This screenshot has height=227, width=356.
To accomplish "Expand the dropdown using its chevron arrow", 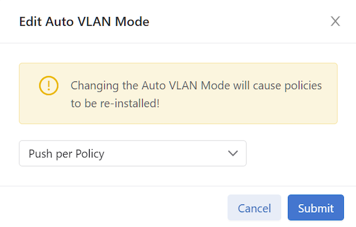I will coord(233,153).
